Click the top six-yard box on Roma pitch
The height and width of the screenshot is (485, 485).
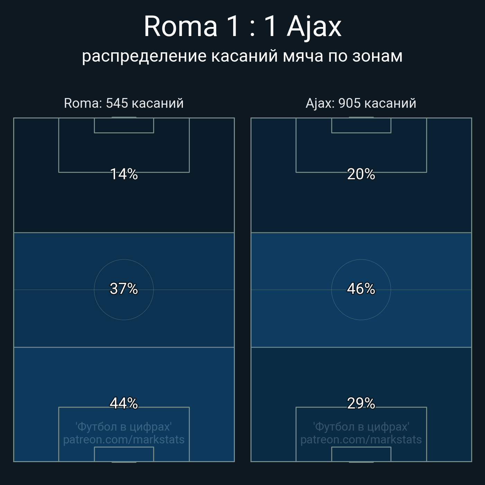point(124,125)
